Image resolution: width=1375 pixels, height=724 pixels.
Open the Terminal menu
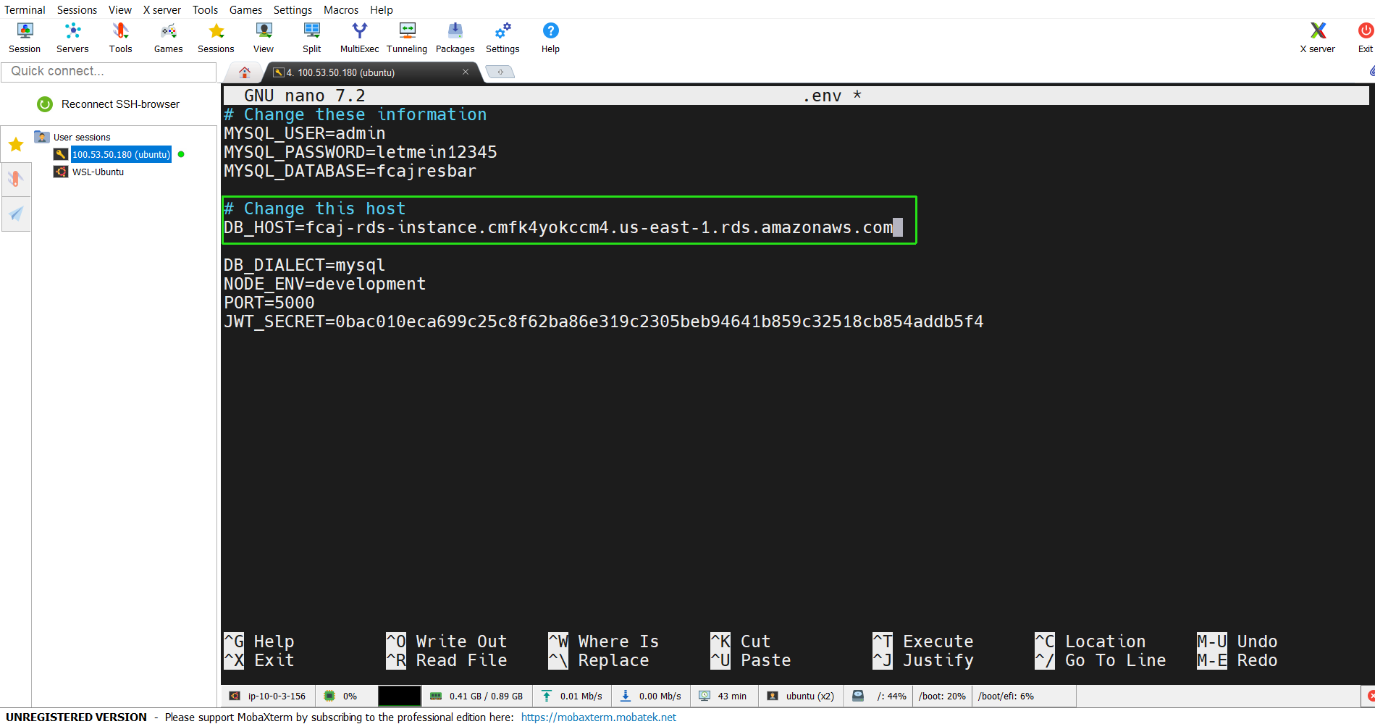coord(25,9)
